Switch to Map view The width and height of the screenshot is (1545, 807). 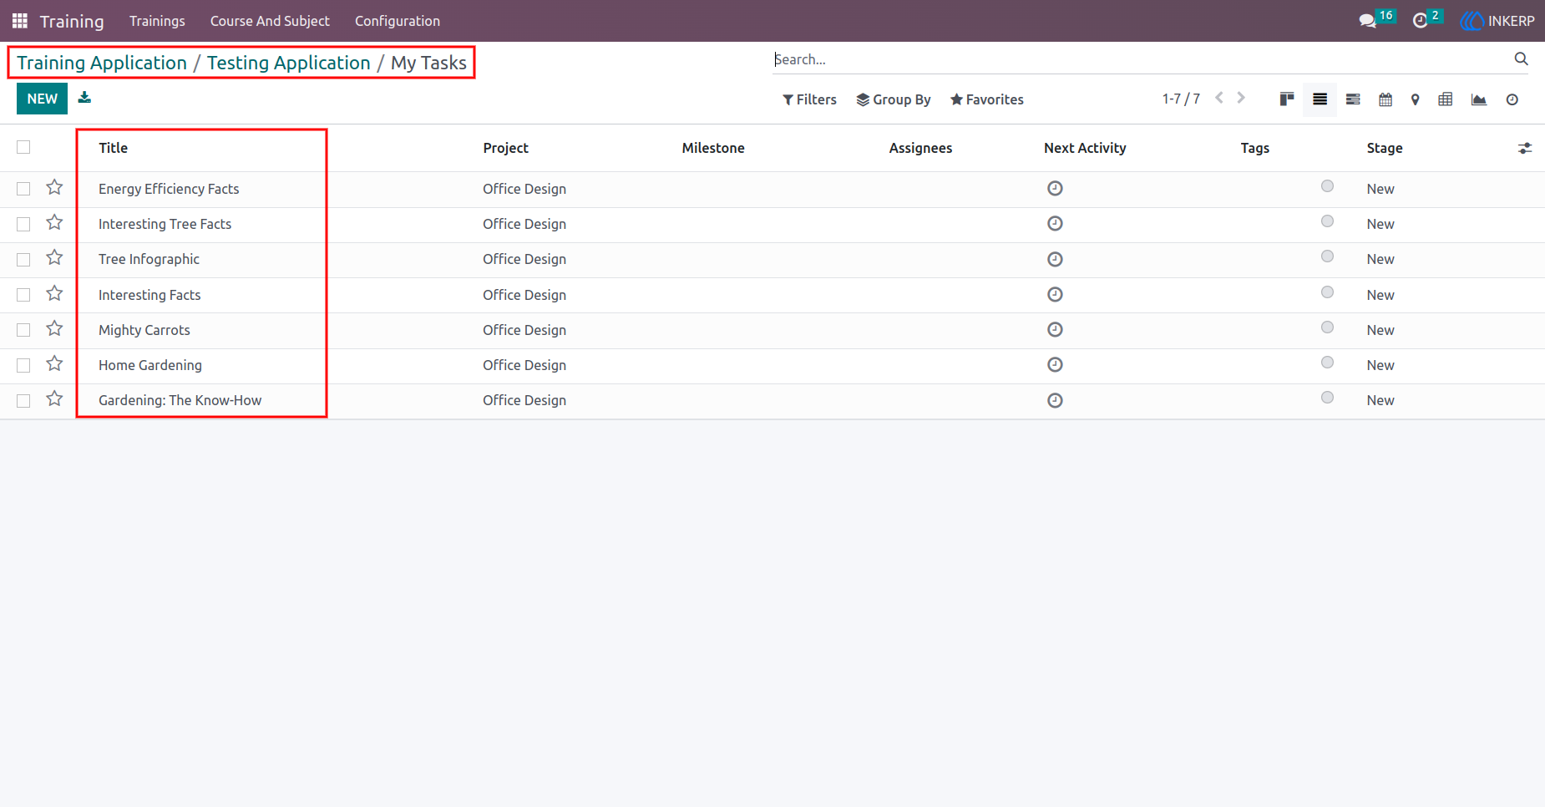[1415, 99]
